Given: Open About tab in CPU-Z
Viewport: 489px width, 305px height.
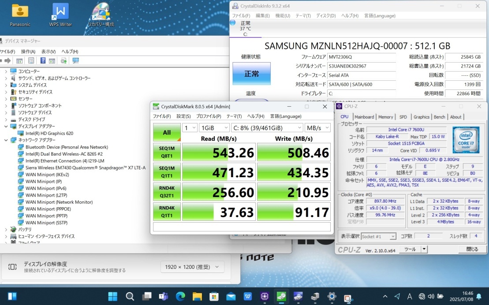Looking at the screenshot, I should click(x=455, y=117).
